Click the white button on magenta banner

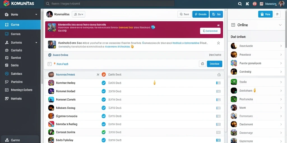(x=210, y=31)
